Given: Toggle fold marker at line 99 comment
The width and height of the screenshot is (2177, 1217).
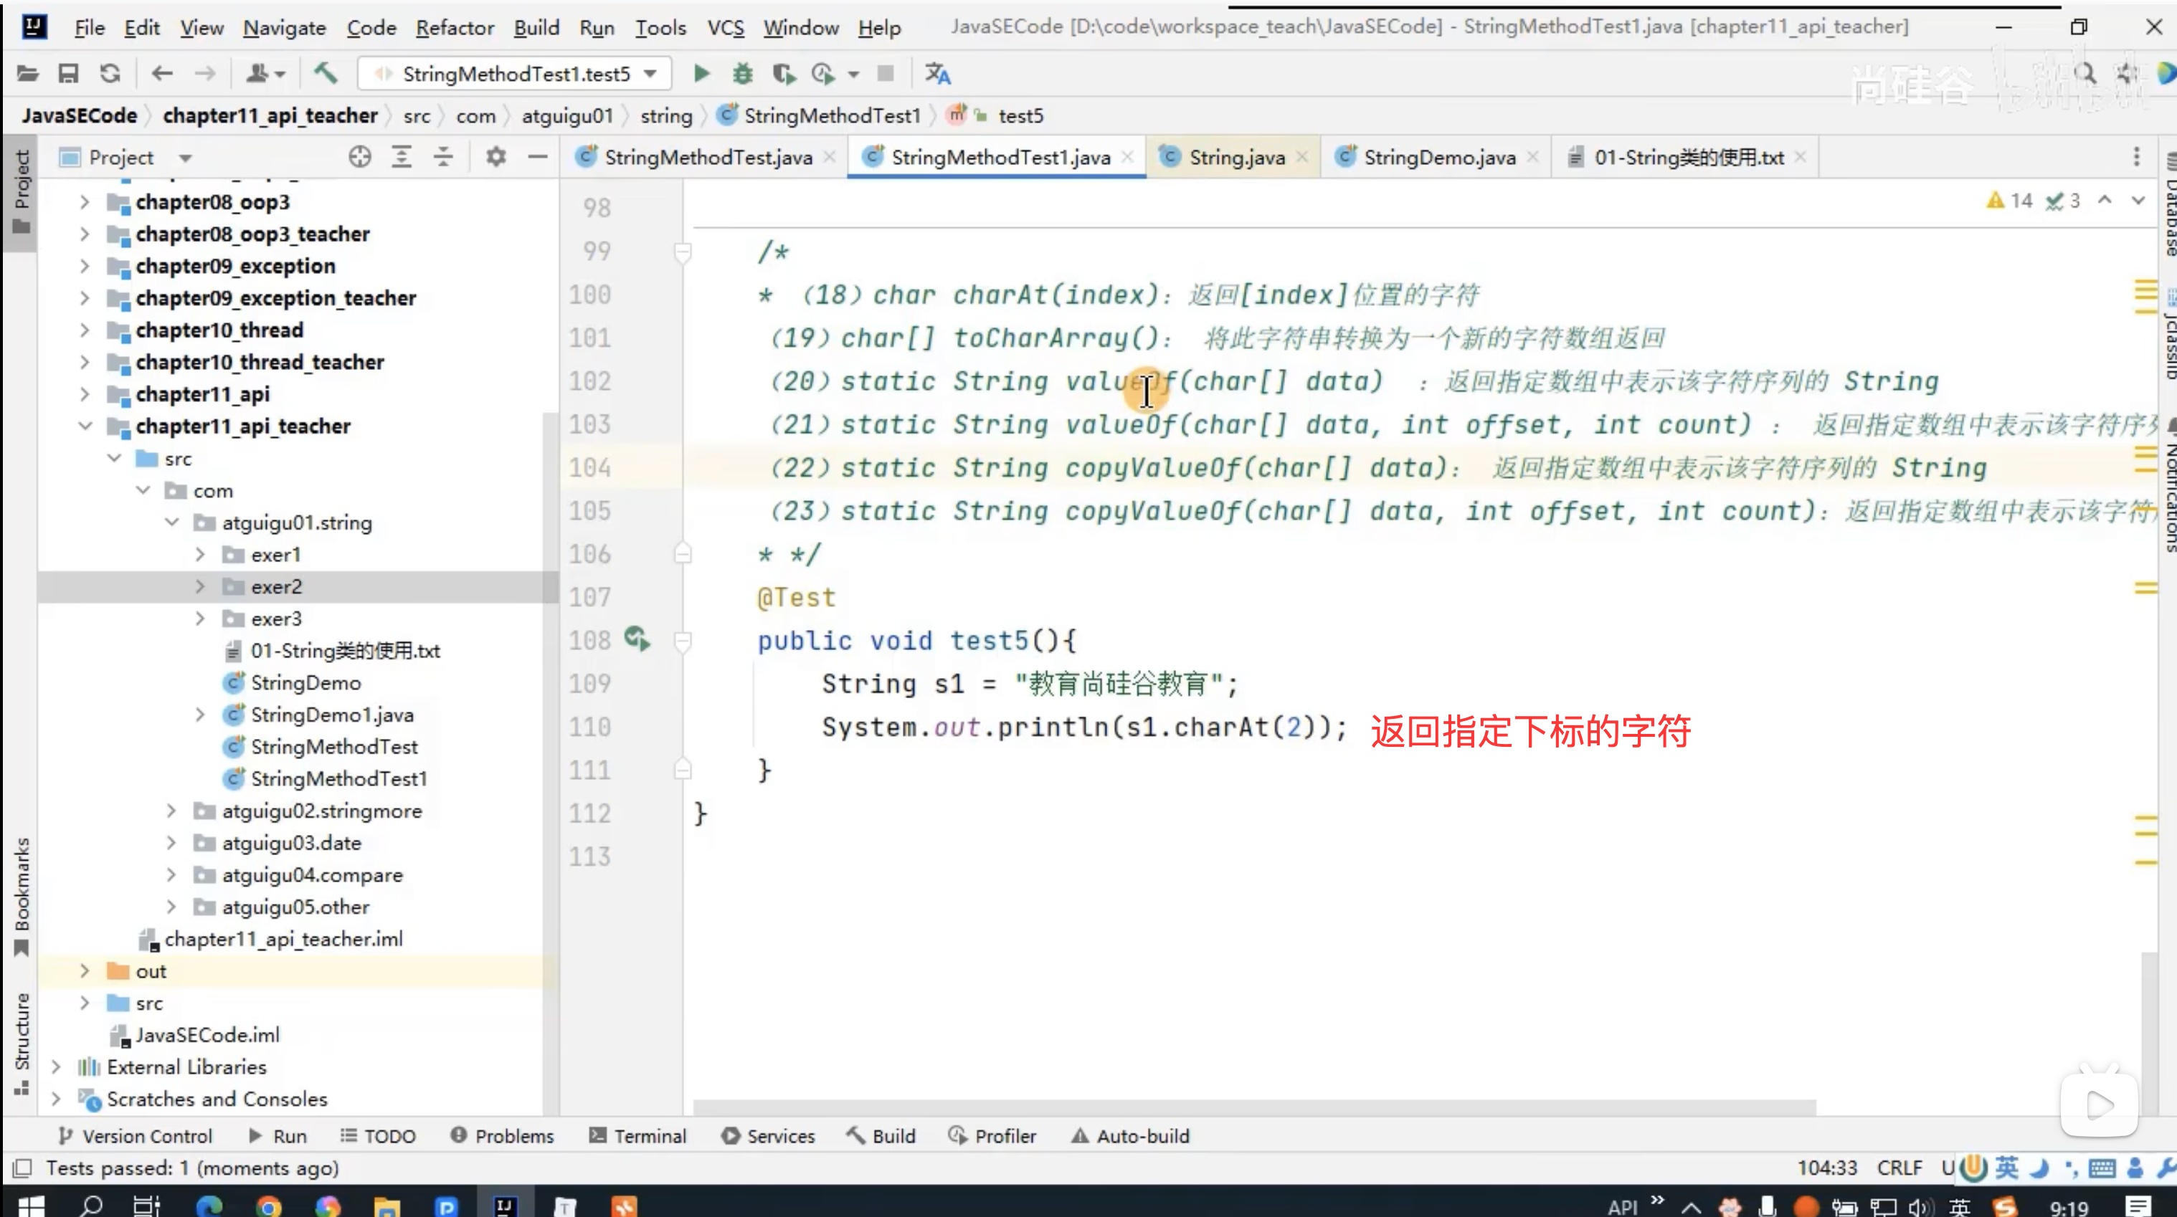Looking at the screenshot, I should (x=683, y=252).
